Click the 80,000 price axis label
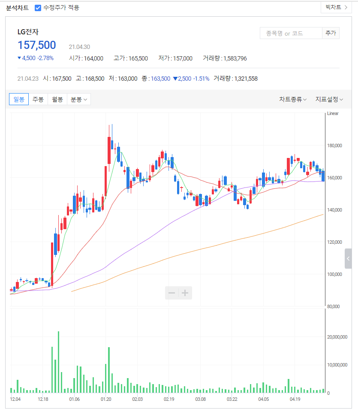Screen dimensions: 358x412 point(333,306)
